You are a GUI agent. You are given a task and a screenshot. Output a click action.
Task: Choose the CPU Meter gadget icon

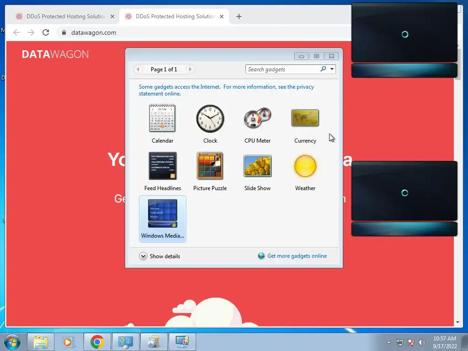[257, 118]
